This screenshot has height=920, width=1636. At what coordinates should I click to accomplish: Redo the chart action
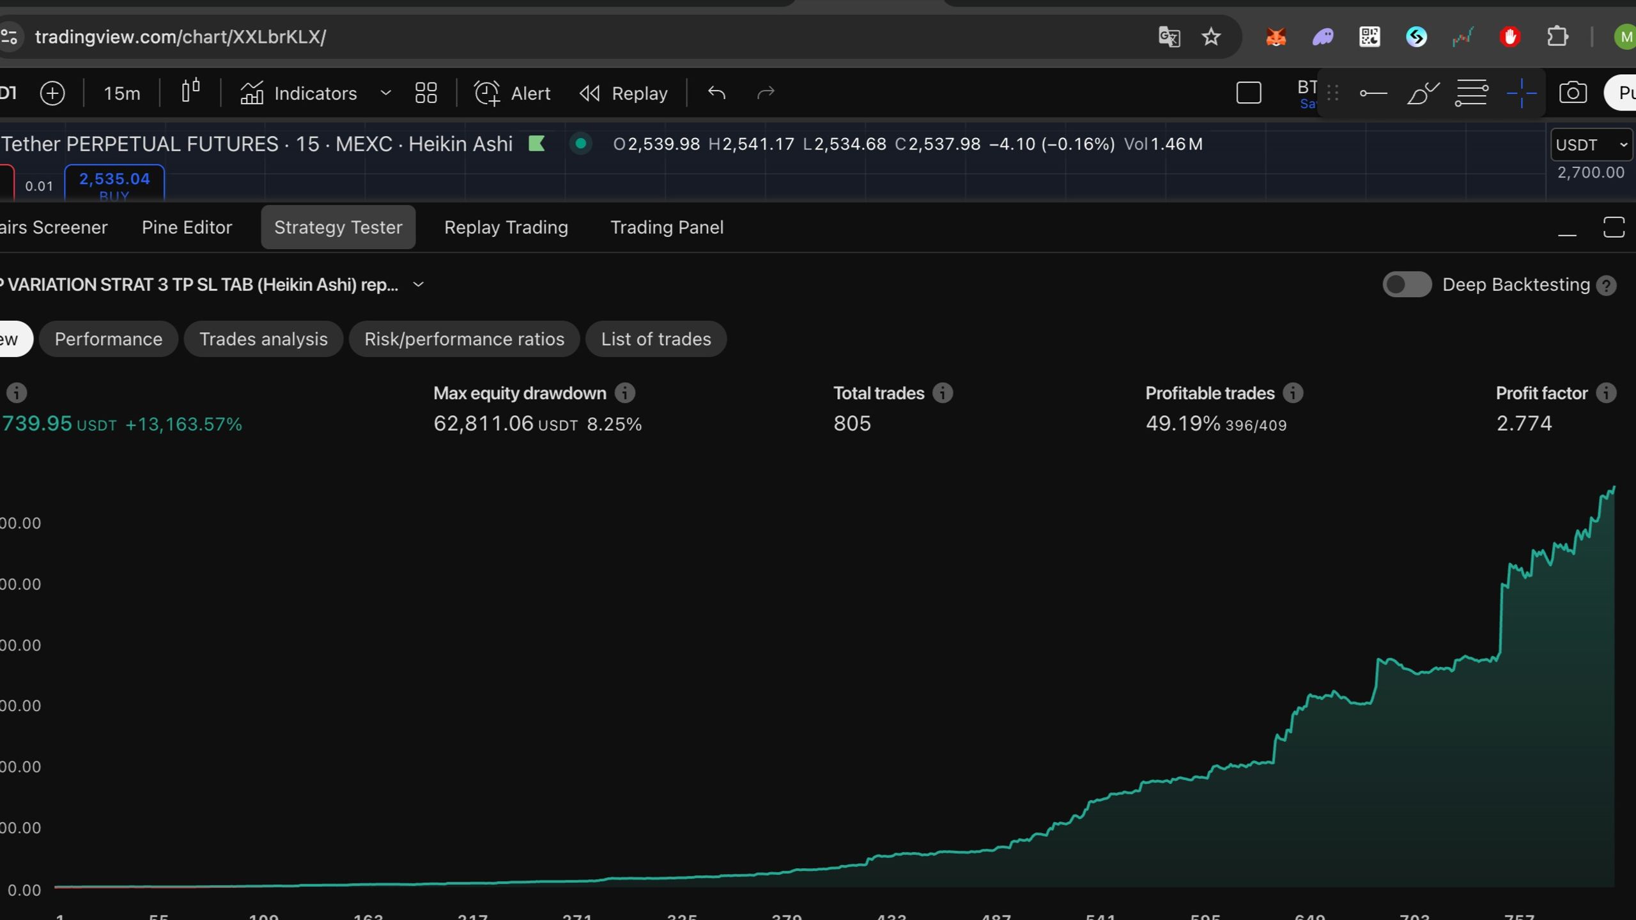click(766, 93)
